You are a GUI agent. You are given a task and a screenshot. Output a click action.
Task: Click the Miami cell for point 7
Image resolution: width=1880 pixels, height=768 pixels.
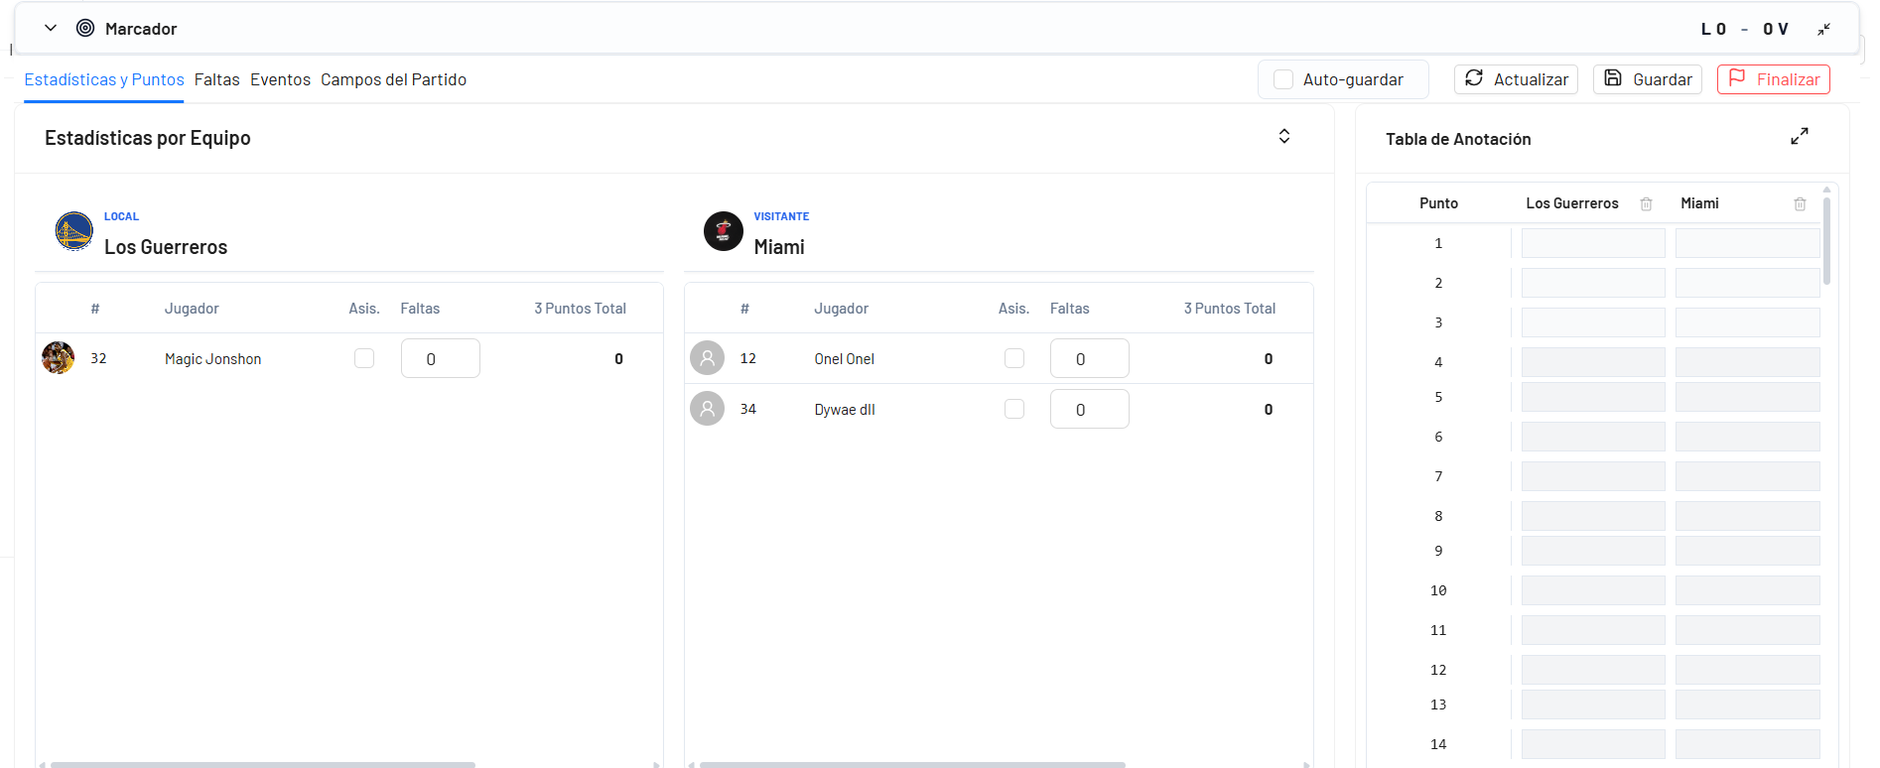point(1748,476)
